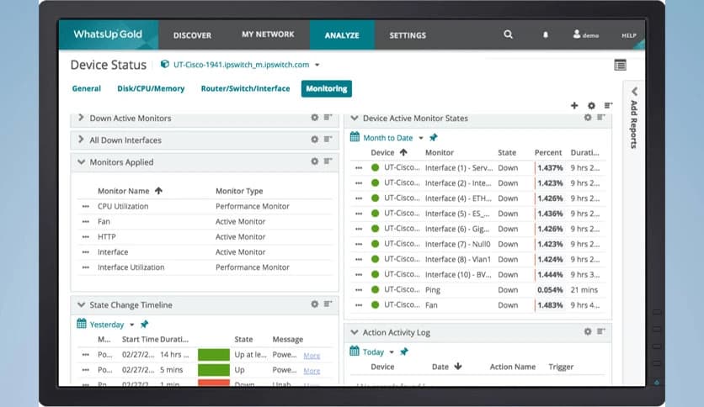Click the plus icon to add report
Image resolution: width=704 pixels, height=407 pixels.
coord(574,106)
